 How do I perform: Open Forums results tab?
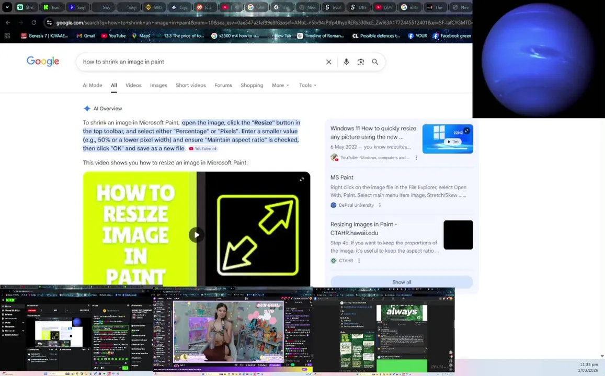click(223, 85)
